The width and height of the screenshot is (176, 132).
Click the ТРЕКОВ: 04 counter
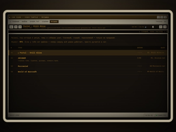tap(161, 22)
